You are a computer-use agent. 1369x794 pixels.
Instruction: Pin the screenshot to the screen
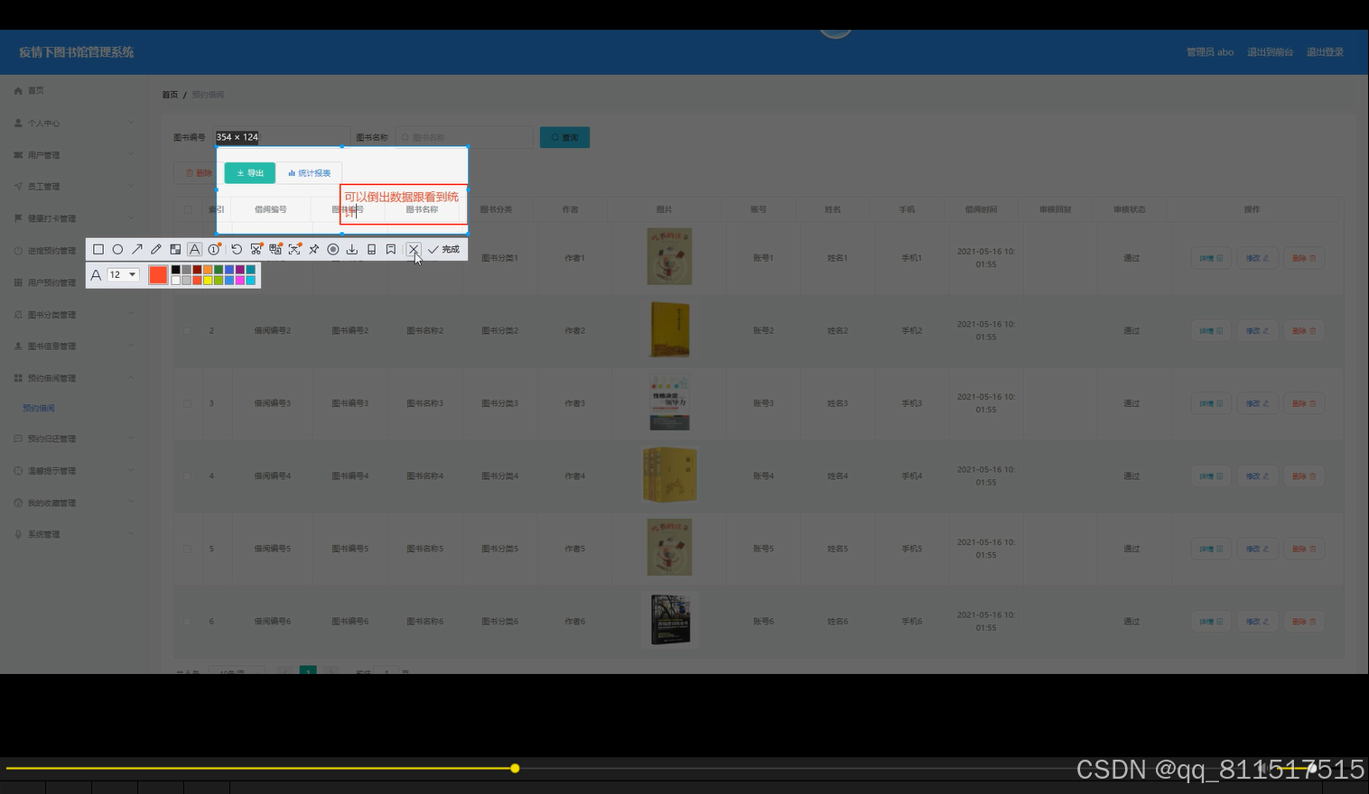(314, 249)
